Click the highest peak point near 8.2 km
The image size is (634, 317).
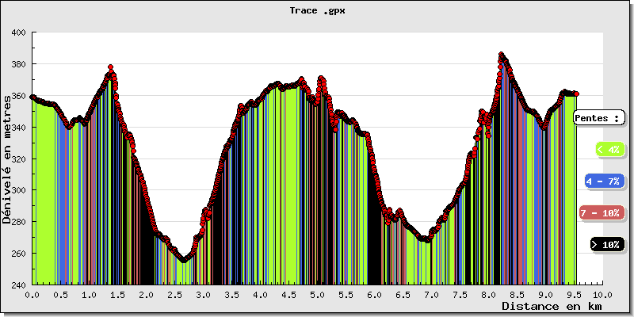click(501, 55)
